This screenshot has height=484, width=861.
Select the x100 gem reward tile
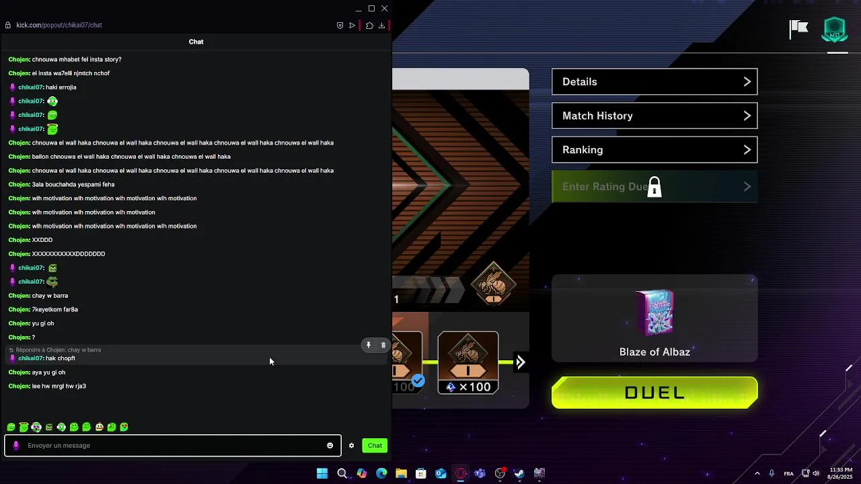coord(468,362)
